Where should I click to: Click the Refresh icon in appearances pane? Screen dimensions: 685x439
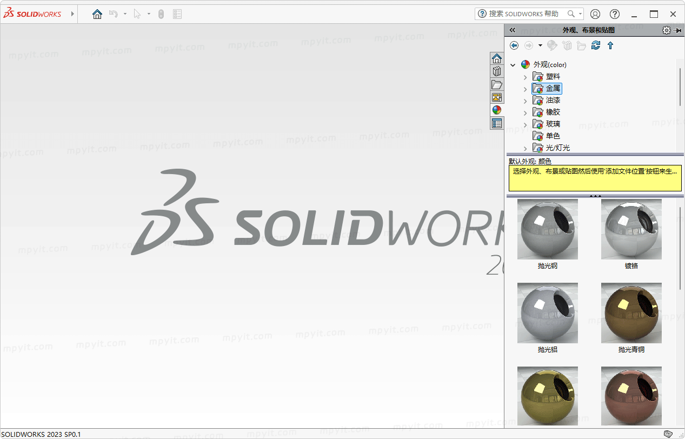coord(596,45)
